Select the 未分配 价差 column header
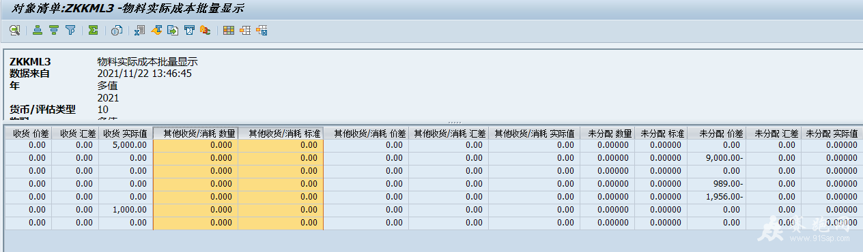 (x=717, y=133)
